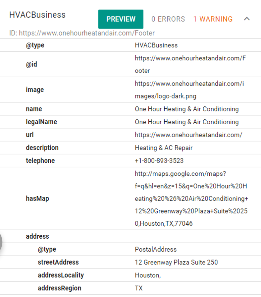Select the @type label under address
The width and height of the screenshot is (261, 297).
click(x=47, y=249)
